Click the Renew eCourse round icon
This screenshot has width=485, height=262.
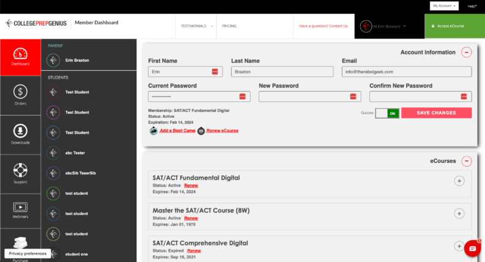(201, 131)
